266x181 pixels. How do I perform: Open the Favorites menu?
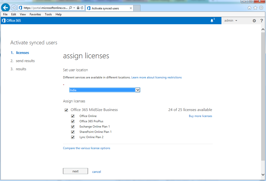point(35,14)
